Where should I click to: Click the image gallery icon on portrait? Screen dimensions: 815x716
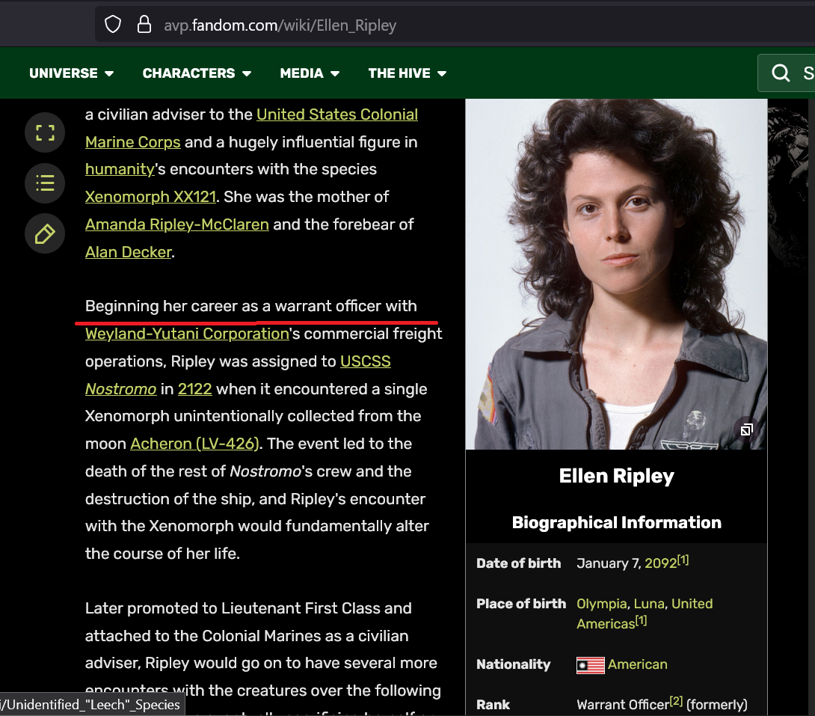747,429
